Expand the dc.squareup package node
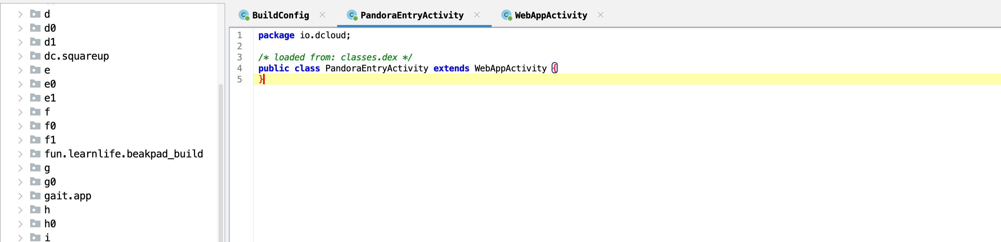 [20, 56]
